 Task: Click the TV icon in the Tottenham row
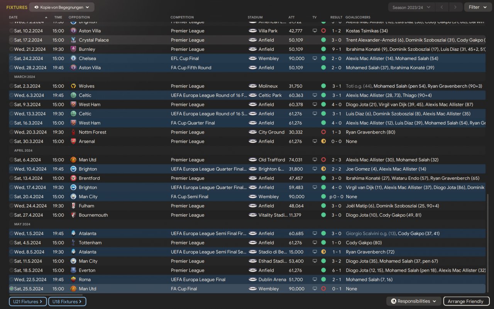pos(315,243)
